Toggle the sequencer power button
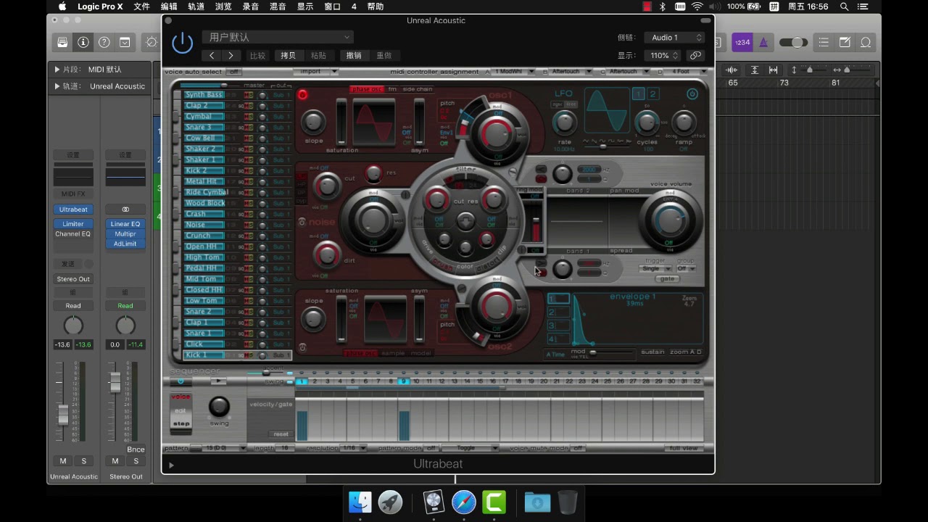This screenshot has width=928, height=522. [181, 381]
